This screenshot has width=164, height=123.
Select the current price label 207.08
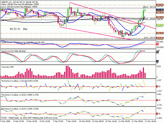(x=160, y=10)
